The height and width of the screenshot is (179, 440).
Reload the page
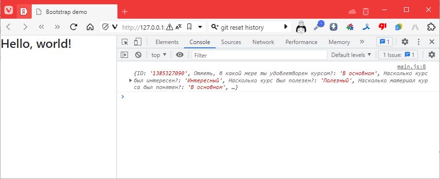coord(73,27)
